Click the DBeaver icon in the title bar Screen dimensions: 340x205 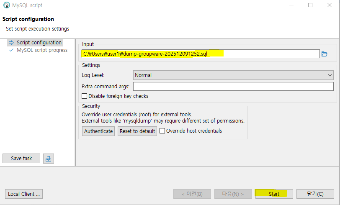[x=6, y=5]
